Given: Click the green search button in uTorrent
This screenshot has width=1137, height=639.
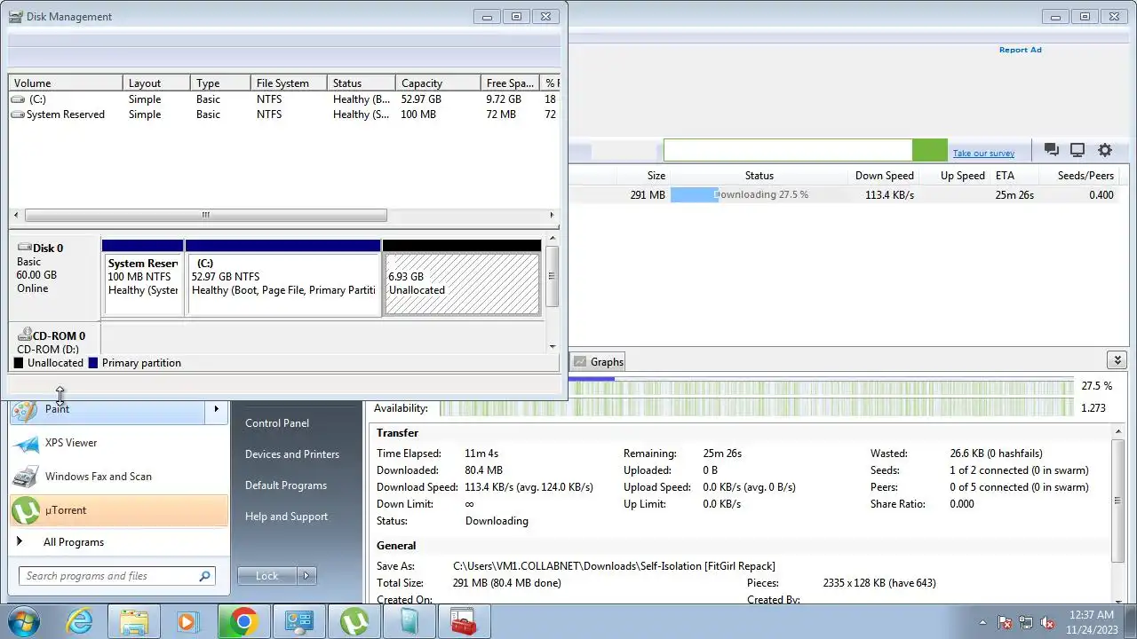Looking at the screenshot, I should point(930,150).
